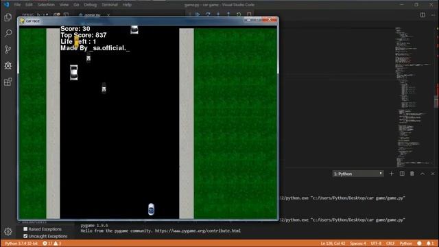Screen dimensions: 439x247
Task: Click Spaces: 4 indentation status item
Action: coord(358,244)
